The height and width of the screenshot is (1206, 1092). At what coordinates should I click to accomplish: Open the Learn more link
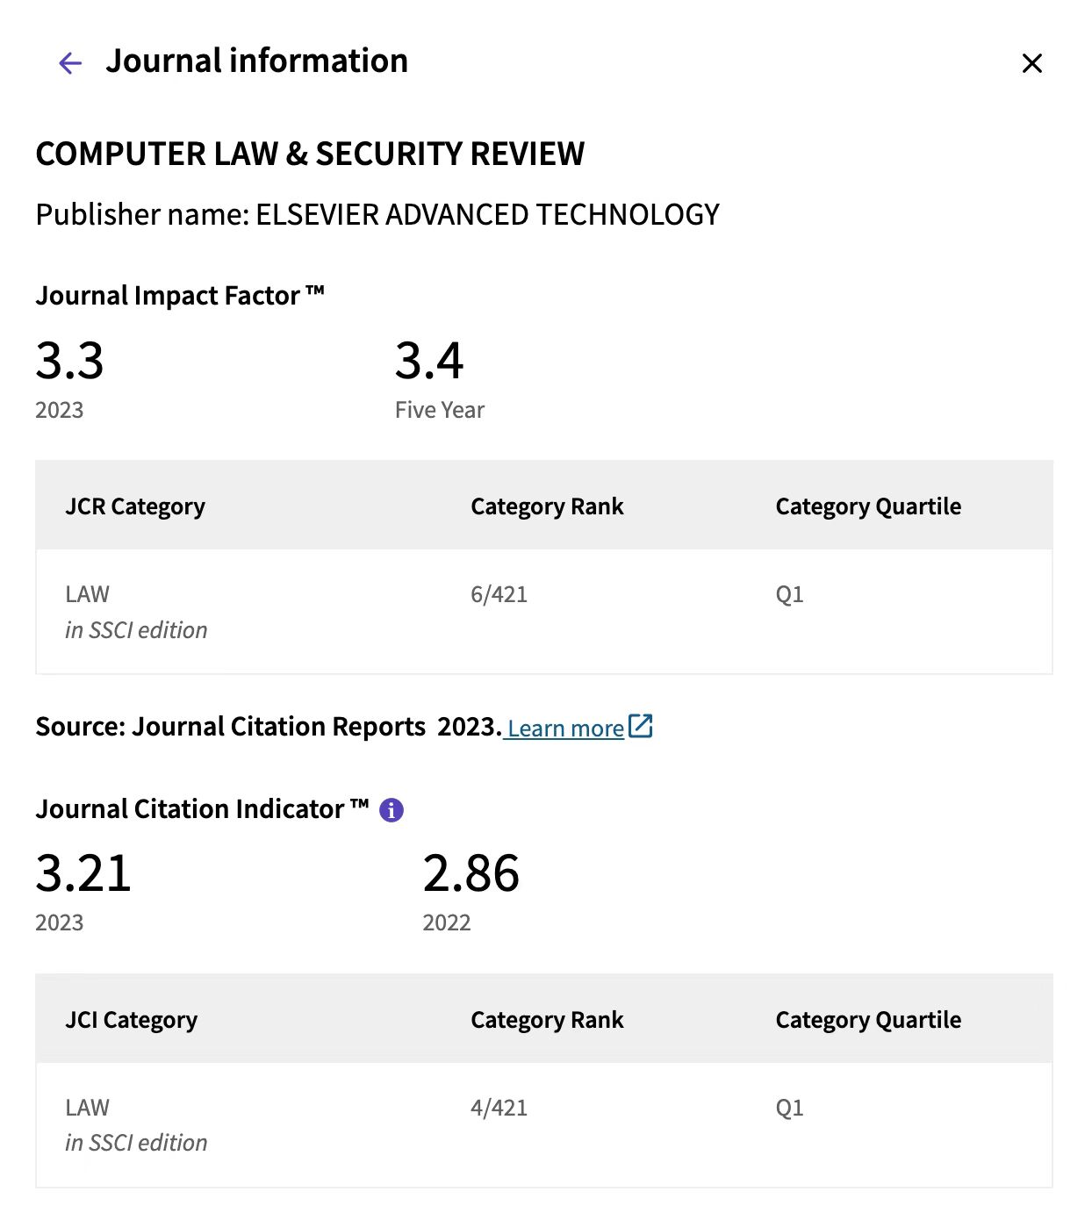565,729
